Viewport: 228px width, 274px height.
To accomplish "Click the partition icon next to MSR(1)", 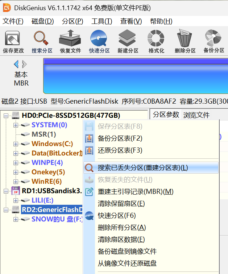I will coord(25,134).
